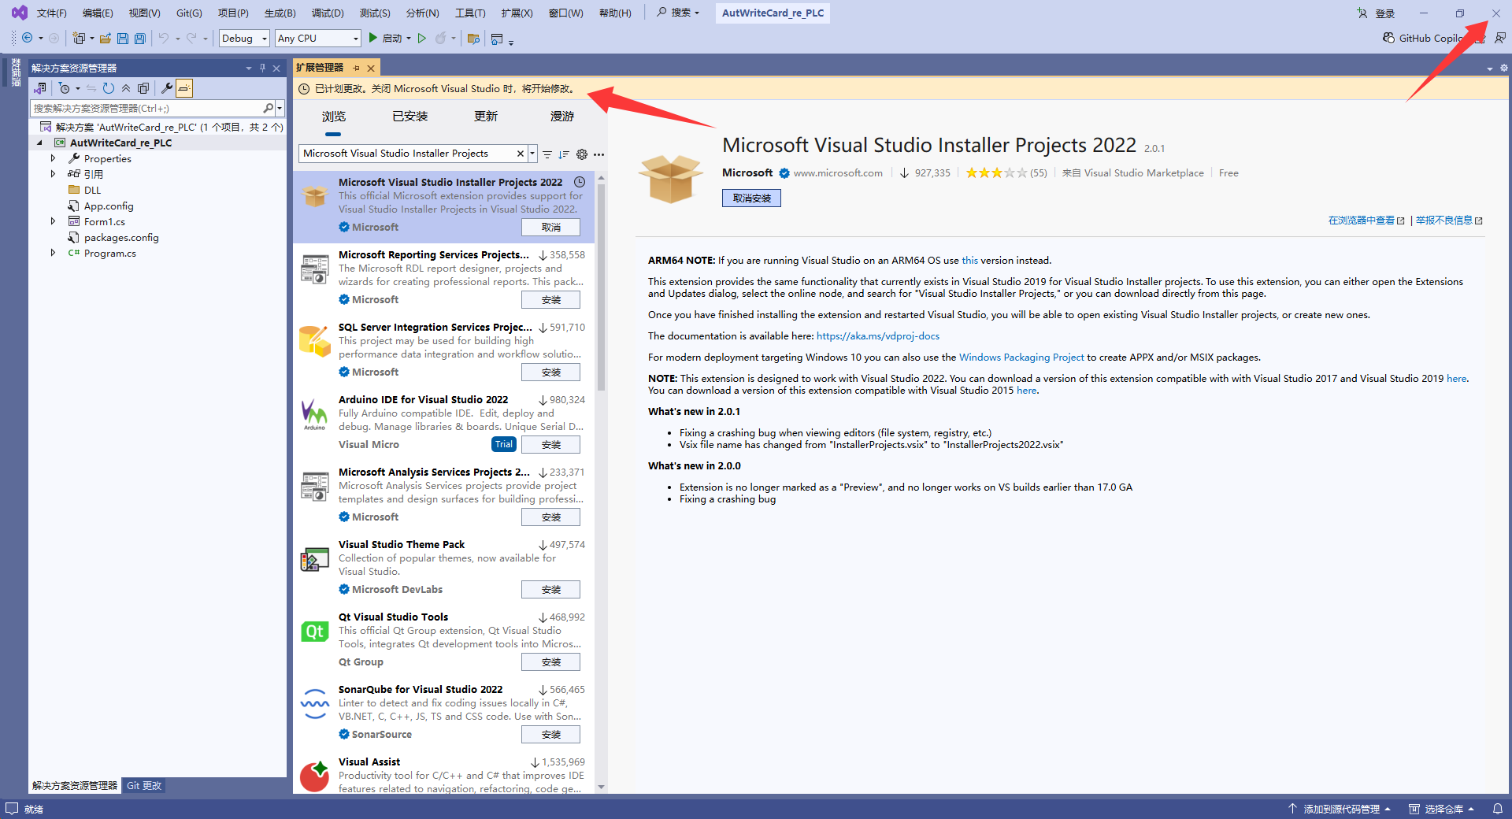The image size is (1512, 819).
Task: Click the search magnifier in Solution Explorer
Action: click(268, 108)
